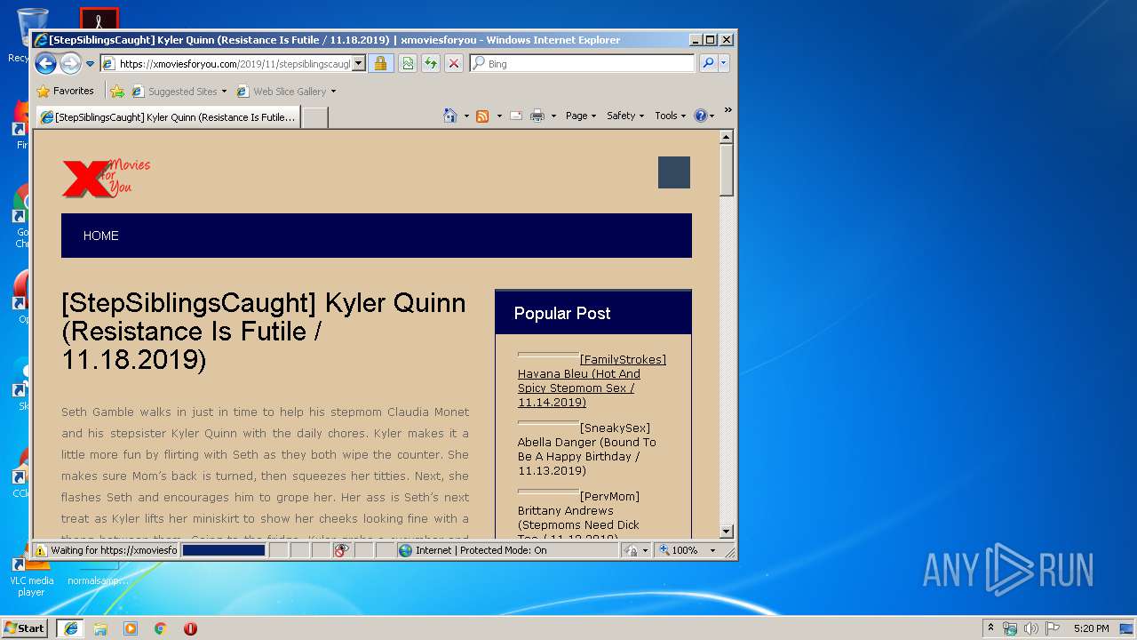Open the Windows Start menu
Viewport: 1137px width, 640px height.
(25, 628)
